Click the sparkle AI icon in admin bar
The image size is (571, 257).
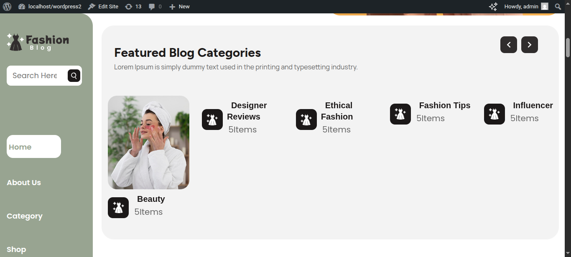[493, 7]
